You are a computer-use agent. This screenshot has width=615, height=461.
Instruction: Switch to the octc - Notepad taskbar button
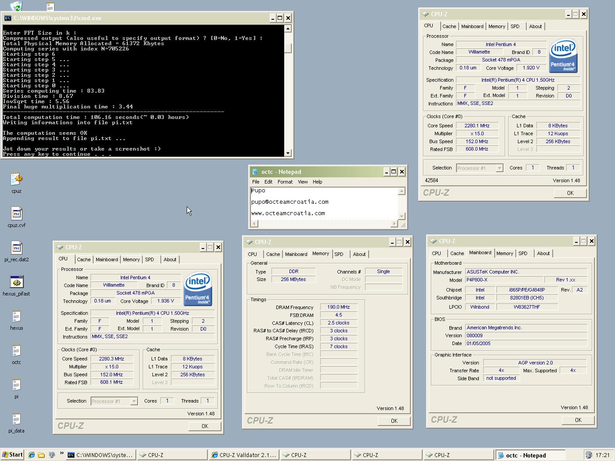click(530, 455)
